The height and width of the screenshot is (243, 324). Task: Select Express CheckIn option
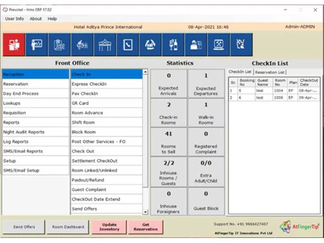[106, 84]
